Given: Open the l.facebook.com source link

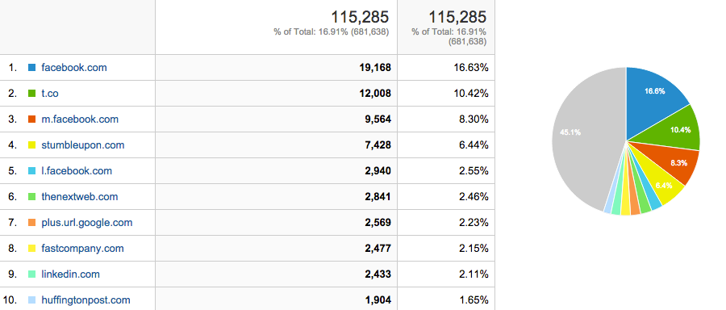Looking at the screenshot, I should click(x=77, y=170).
